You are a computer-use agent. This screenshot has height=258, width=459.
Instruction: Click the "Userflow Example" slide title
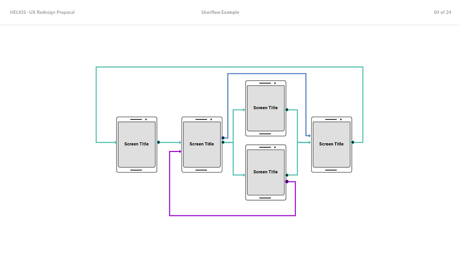[220, 12]
